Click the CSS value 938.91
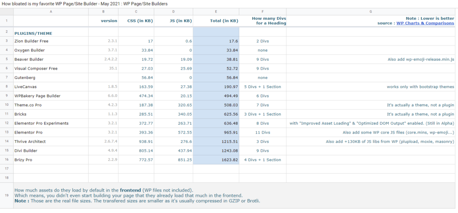 pos(136,142)
